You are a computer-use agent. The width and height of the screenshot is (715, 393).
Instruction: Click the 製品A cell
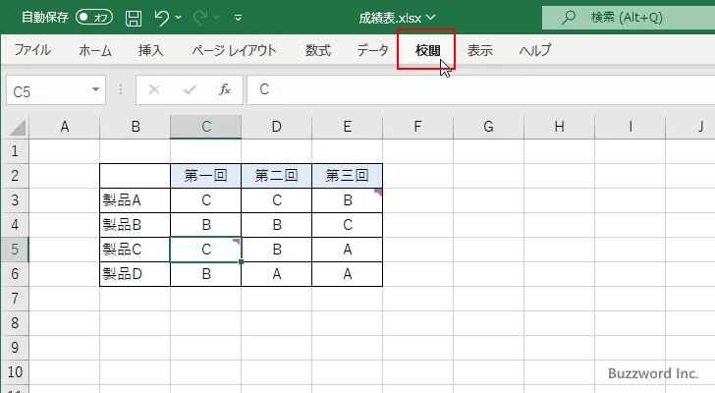pos(135,200)
